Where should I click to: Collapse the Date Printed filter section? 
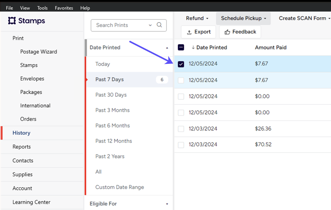pos(167,48)
